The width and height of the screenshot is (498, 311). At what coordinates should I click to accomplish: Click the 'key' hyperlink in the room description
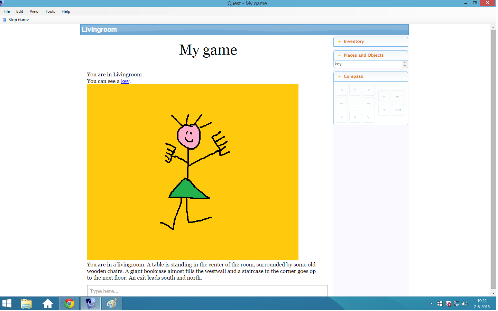click(x=125, y=81)
